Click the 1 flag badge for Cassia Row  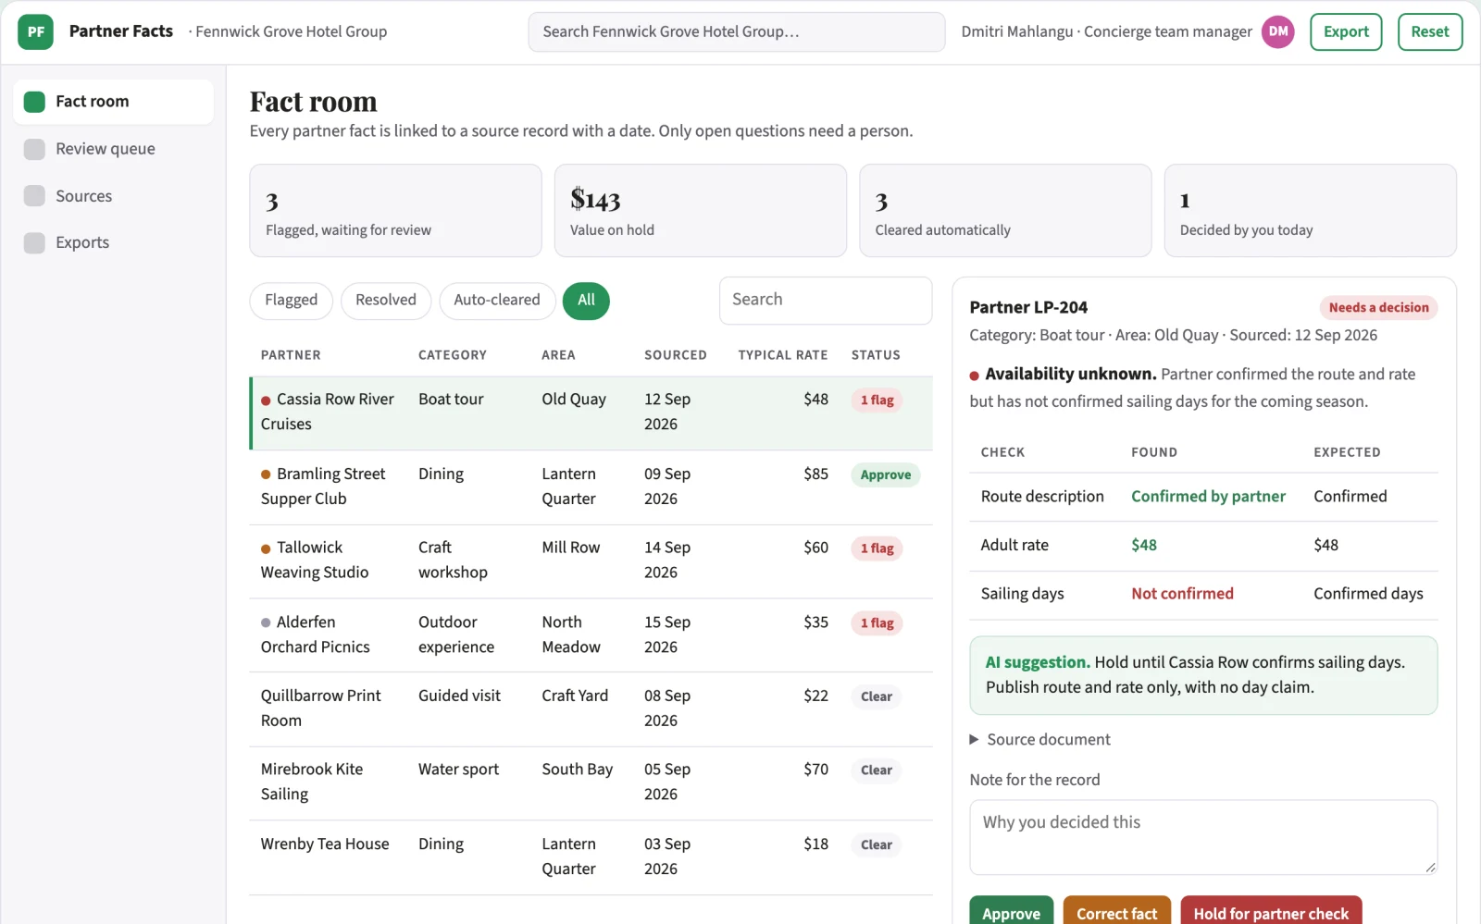[x=877, y=400]
